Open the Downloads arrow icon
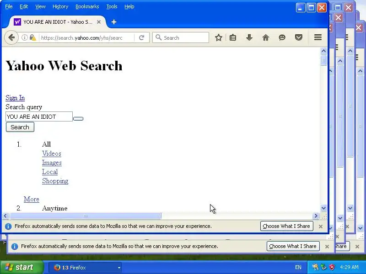The width and height of the screenshot is (366, 274). pyautogui.click(x=249, y=37)
